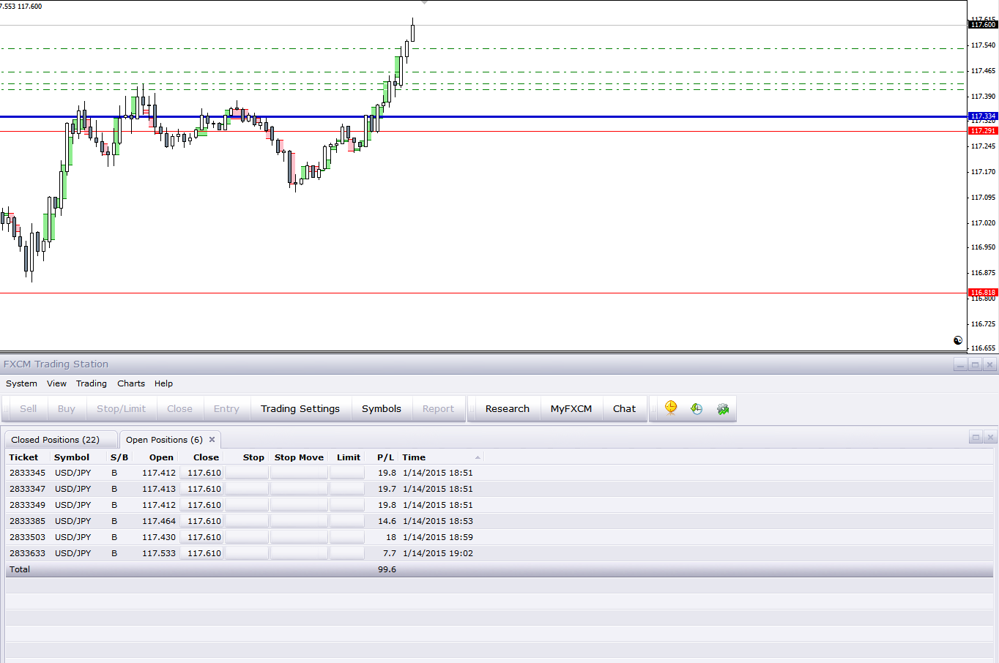Screen dimensions: 999x663
Task: Close the Open Positions tab with its X
Action: pos(212,440)
